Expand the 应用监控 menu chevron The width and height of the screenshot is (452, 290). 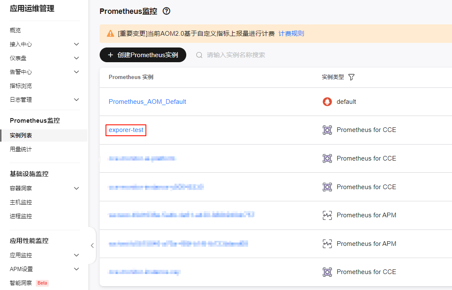pyautogui.click(x=77, y=255)
